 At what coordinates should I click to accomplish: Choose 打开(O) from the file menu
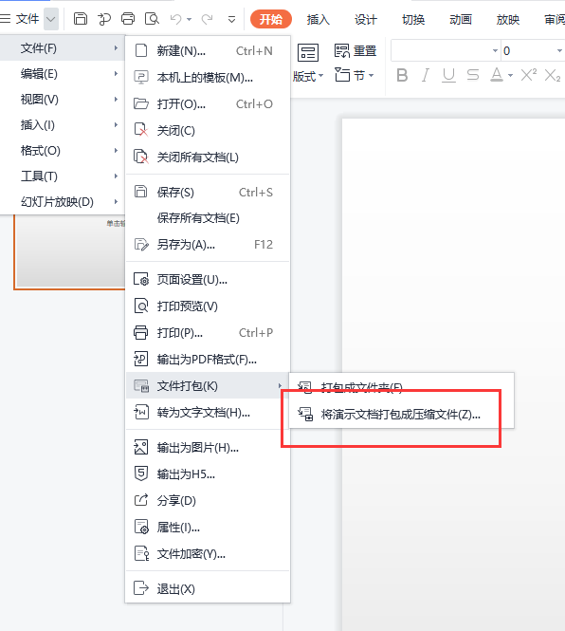tap(208, 104)
